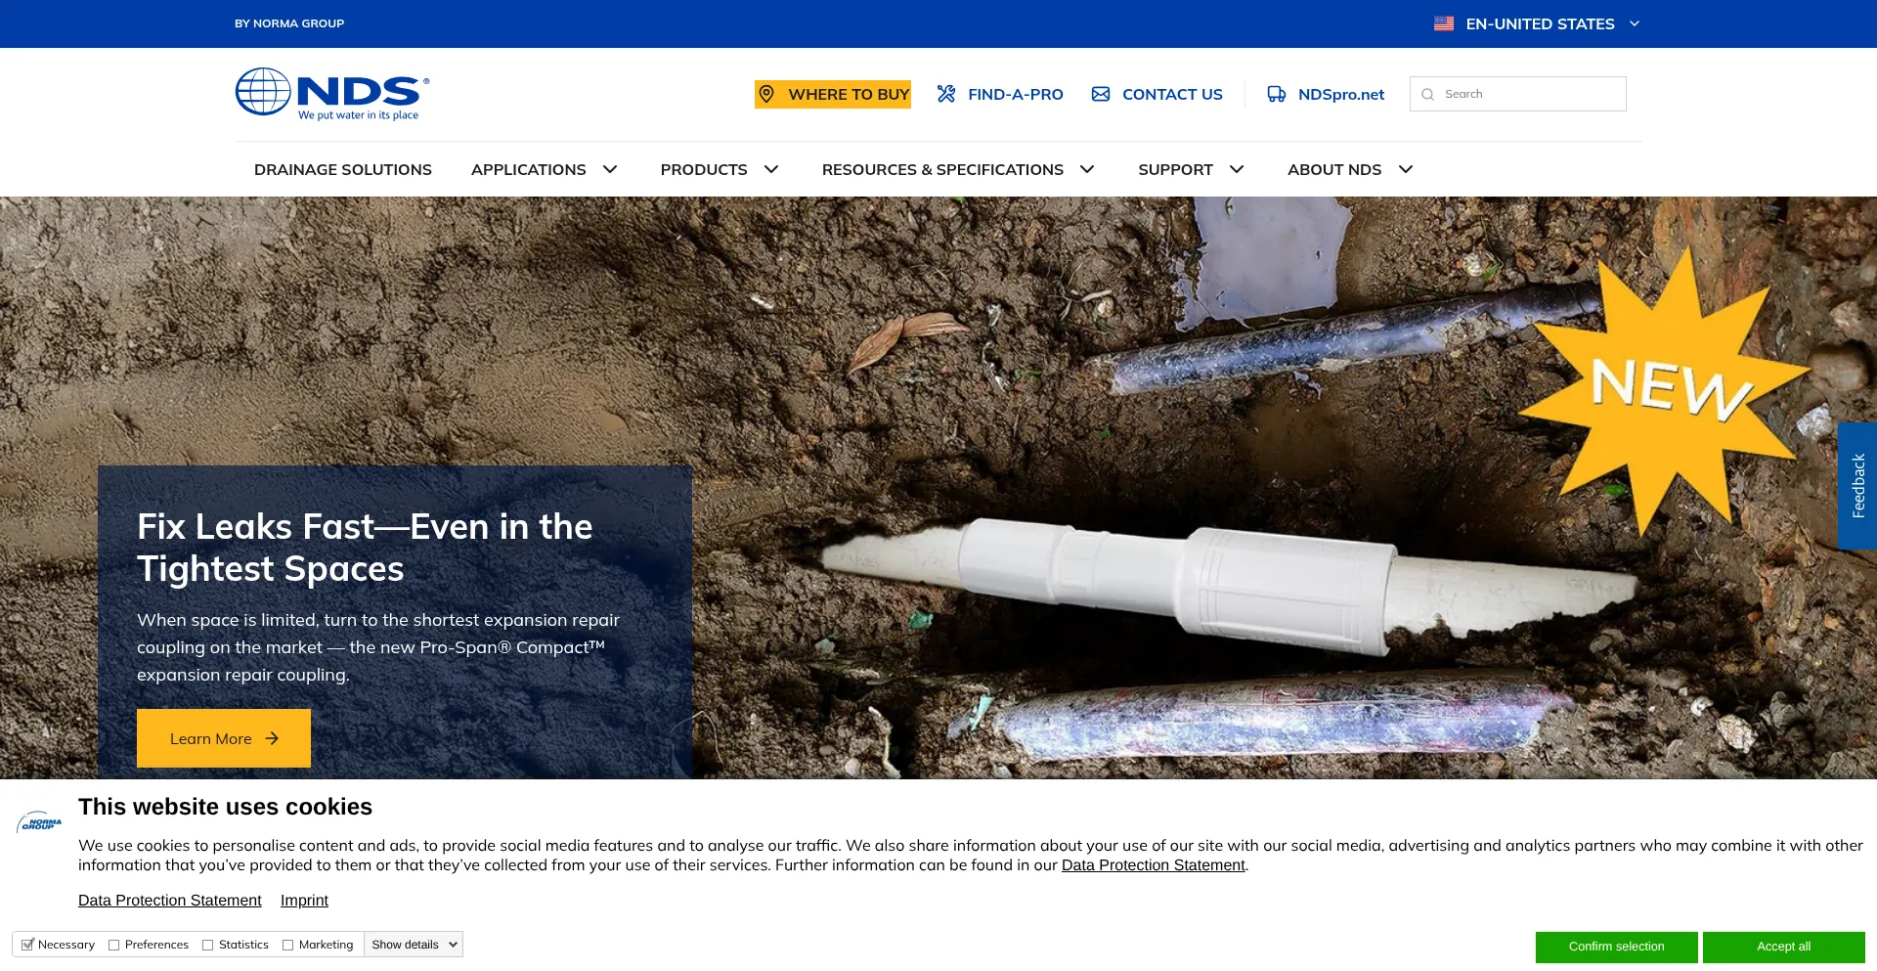This screenshot has width=1877, height=971.
Task: Click the United States flag icon
Action: (1443, 23)
